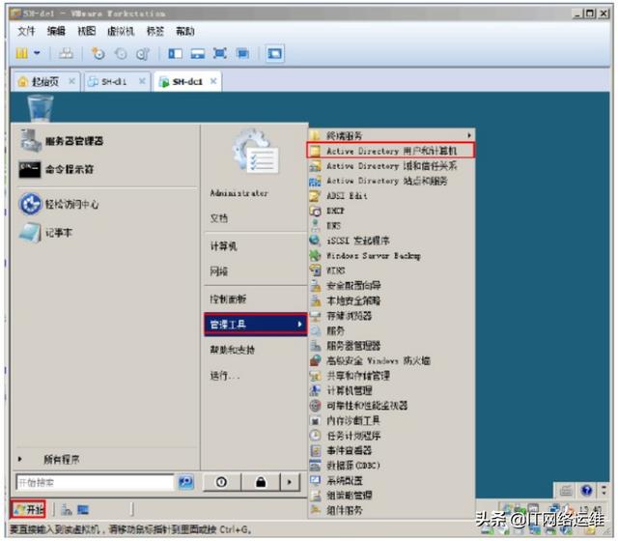The width and height of the screenshot is (618, 541).
Task: Open the VMware 帮助 menu
Action: coord(185,31)
